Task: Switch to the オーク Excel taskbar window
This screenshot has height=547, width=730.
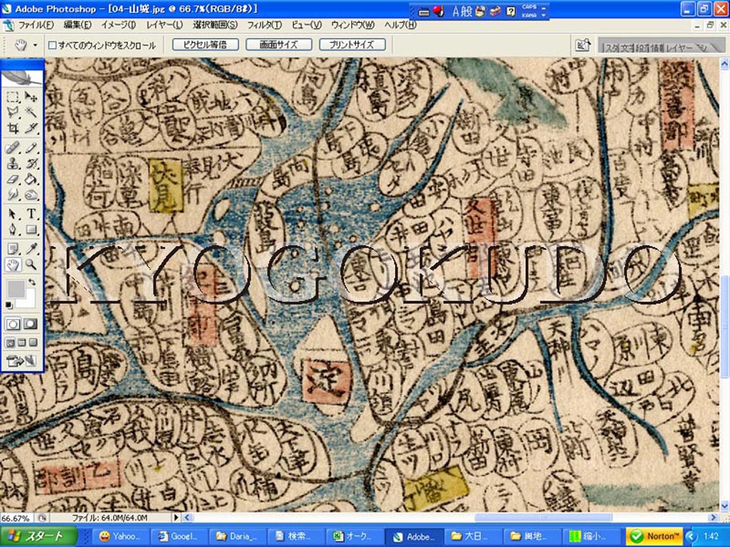Action: click(354, 536)
